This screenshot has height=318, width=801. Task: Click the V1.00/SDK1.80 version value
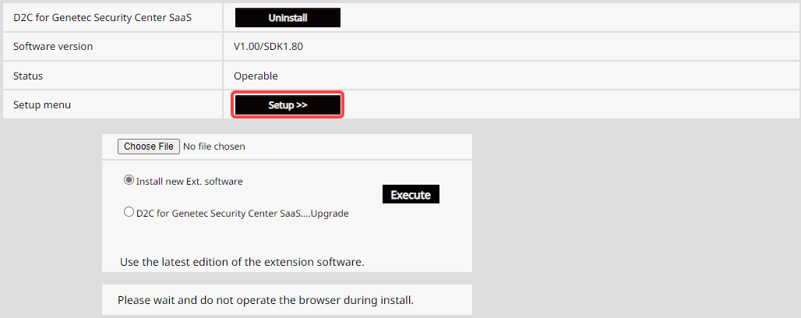(268, 47)
